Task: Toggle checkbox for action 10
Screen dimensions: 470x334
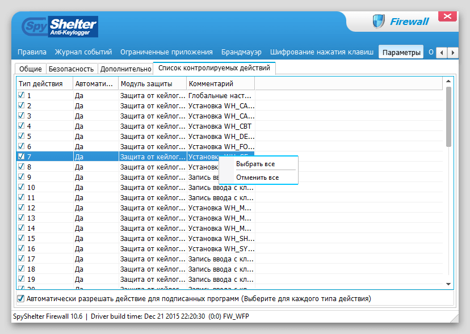Action: click(21, 187)
